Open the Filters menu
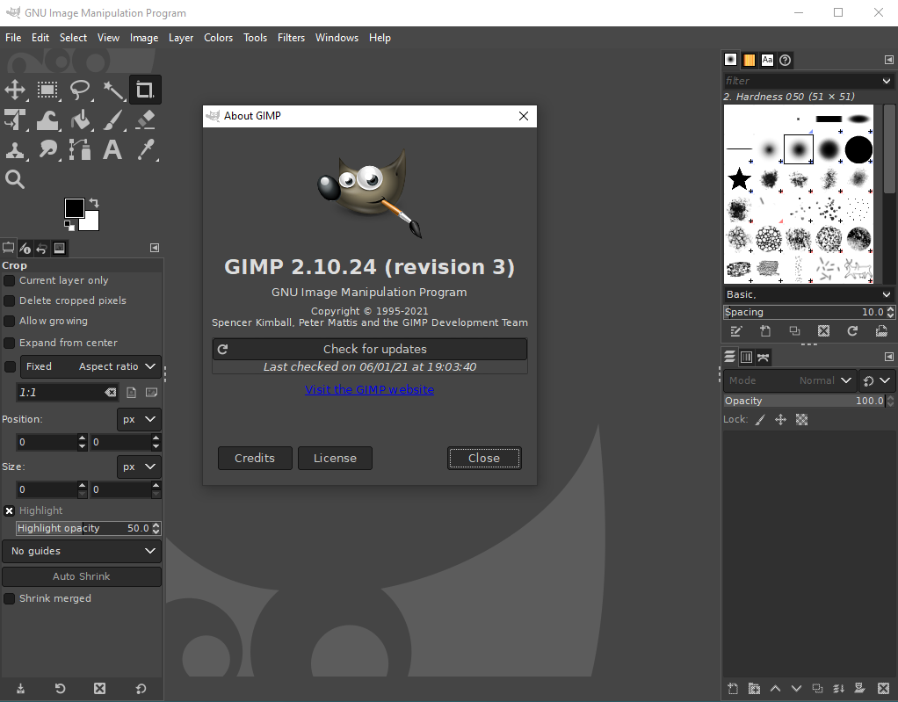Viewport: 898px width, 702px height. pos(291,38)
